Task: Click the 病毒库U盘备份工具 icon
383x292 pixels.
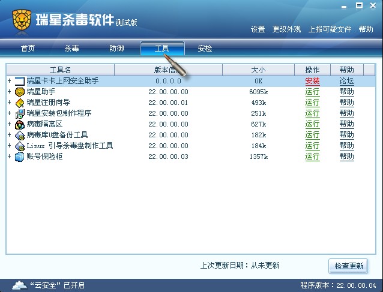Action: (x=20, y=135)
